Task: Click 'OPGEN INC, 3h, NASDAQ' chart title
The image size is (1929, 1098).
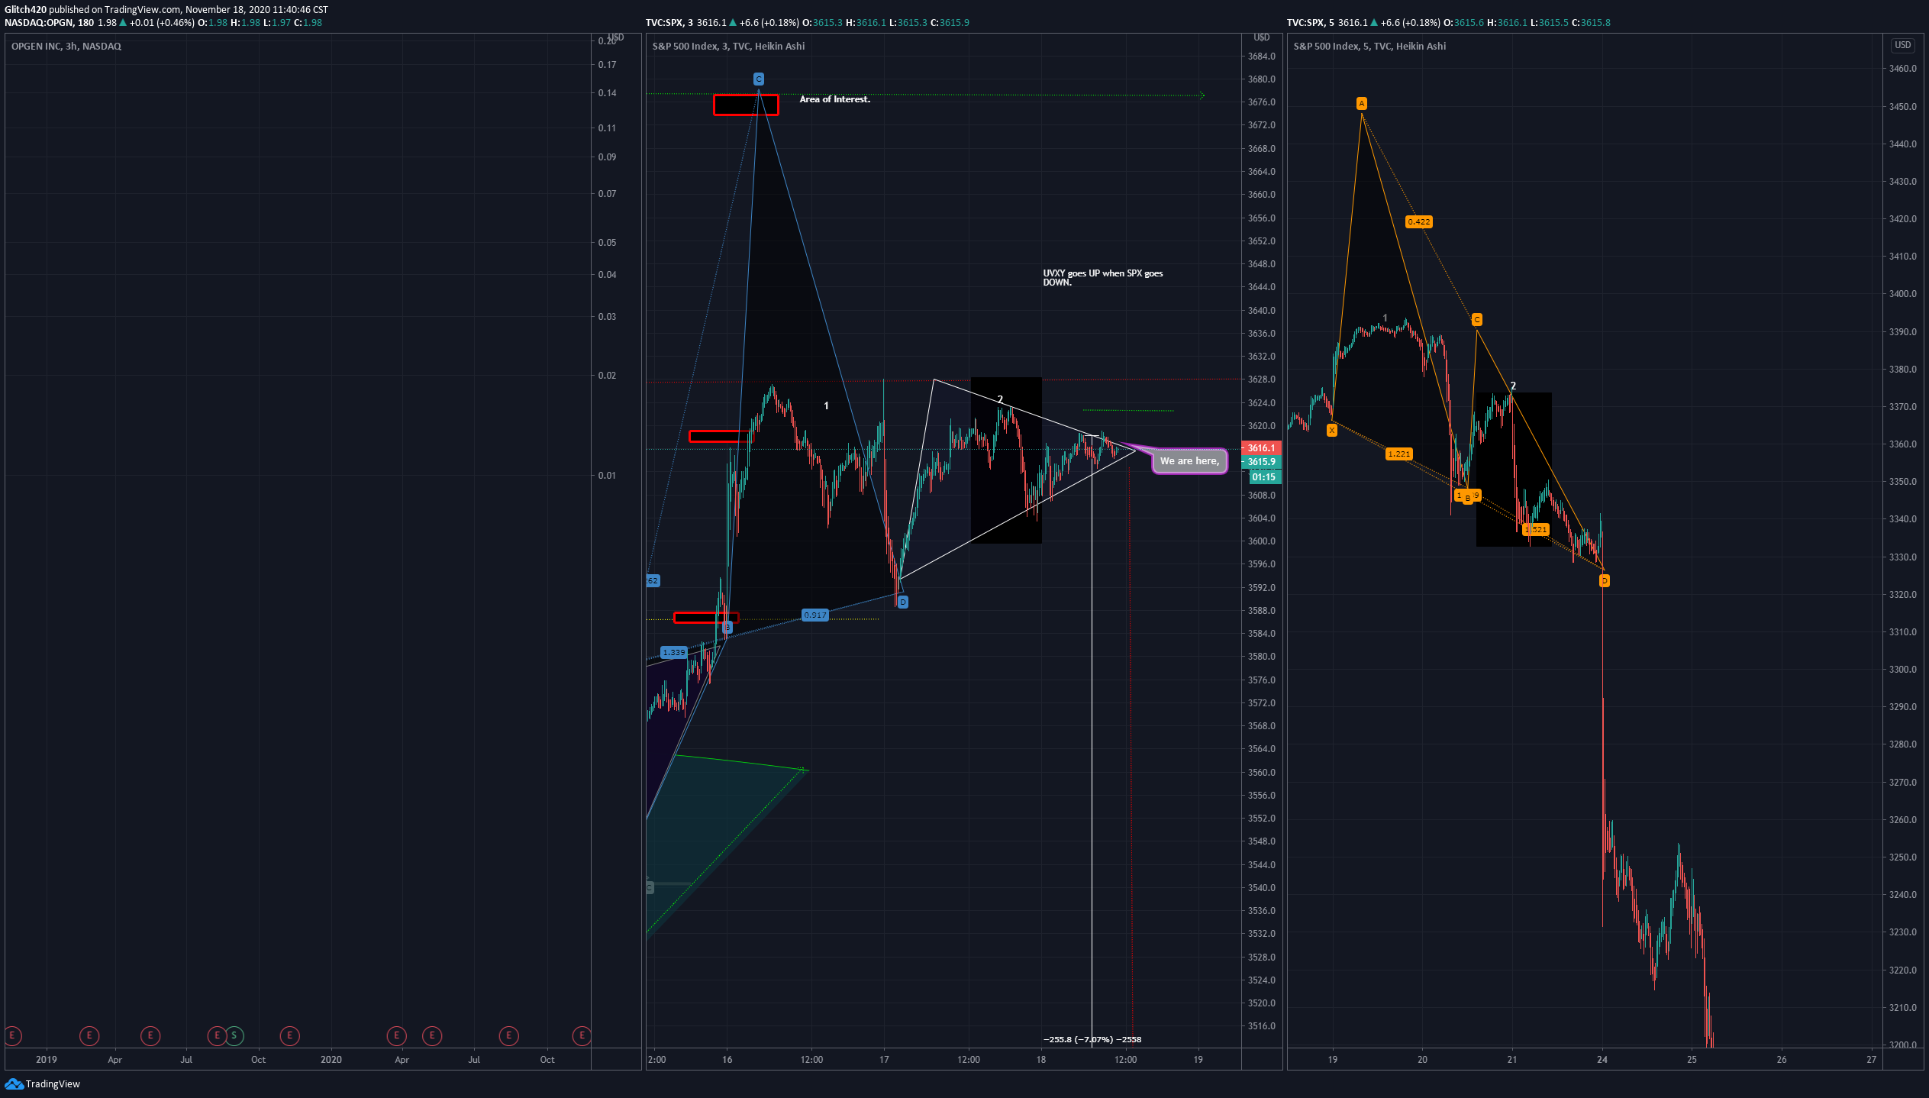Action: click(x=66, y=46)
